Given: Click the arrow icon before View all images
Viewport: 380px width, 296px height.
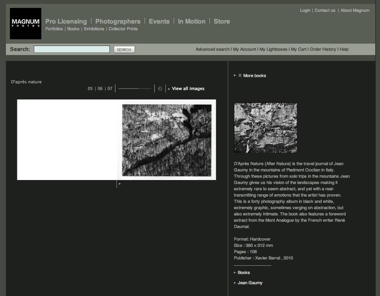Looking at the screenshot, I should coord(169,89).
